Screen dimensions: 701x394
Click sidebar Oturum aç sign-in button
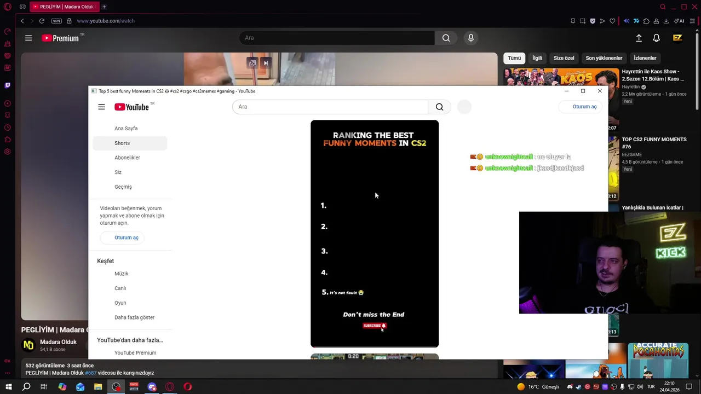[x=122, y=237]
